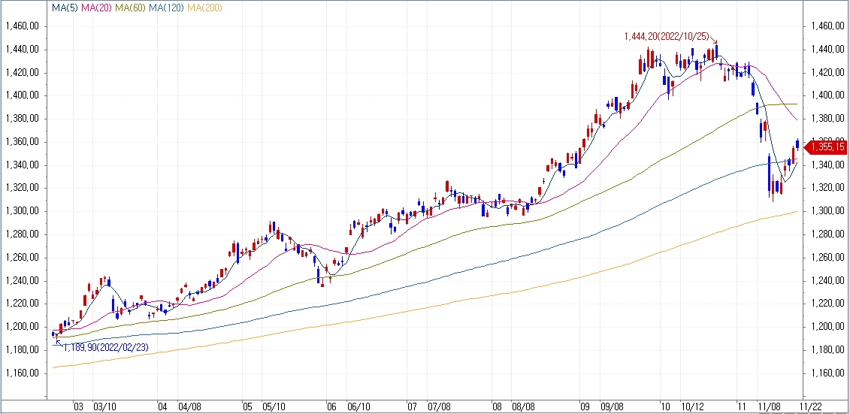Select the 11/22 date at the axis end
The width and height of the screenshot is (850, 414).
click(809, 406)
